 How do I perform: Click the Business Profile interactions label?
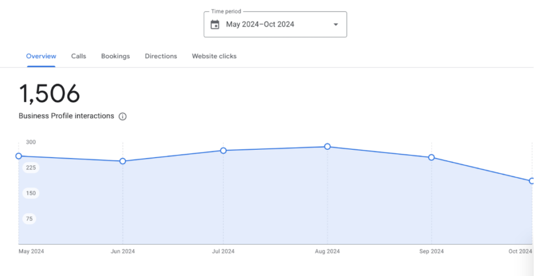tap(66, 116)
